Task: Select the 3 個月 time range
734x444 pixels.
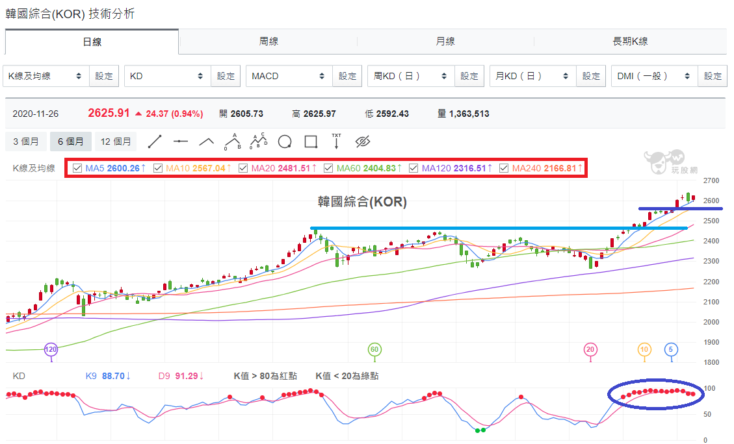Action: pos(26,142)
